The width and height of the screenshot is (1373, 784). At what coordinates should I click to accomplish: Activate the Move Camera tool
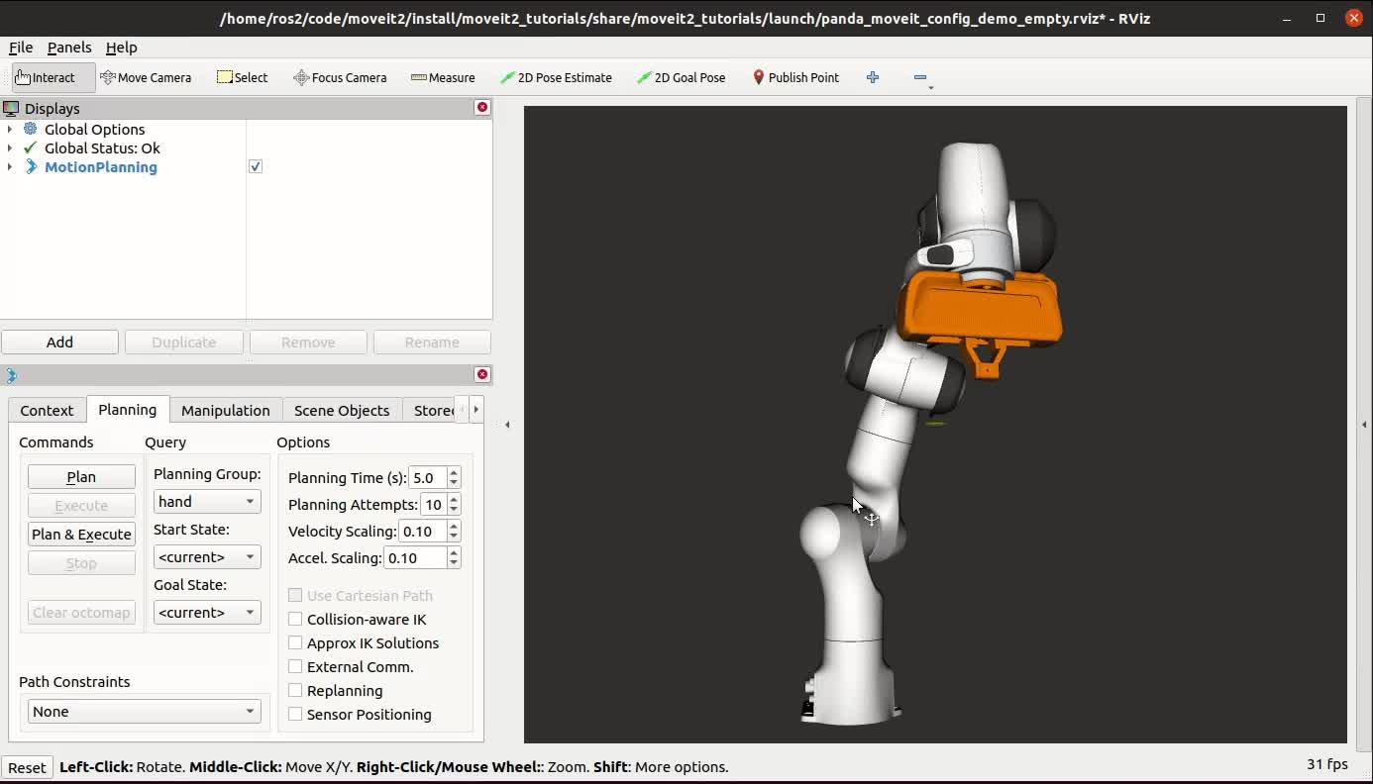[147, 77]
